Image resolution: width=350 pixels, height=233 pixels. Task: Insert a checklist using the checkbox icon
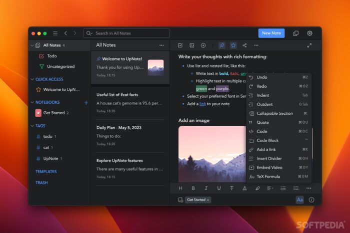click(x=180, y=45)
